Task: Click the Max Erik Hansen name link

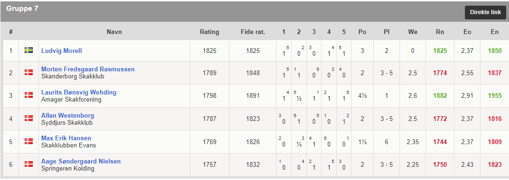Action: coord(66,138)
